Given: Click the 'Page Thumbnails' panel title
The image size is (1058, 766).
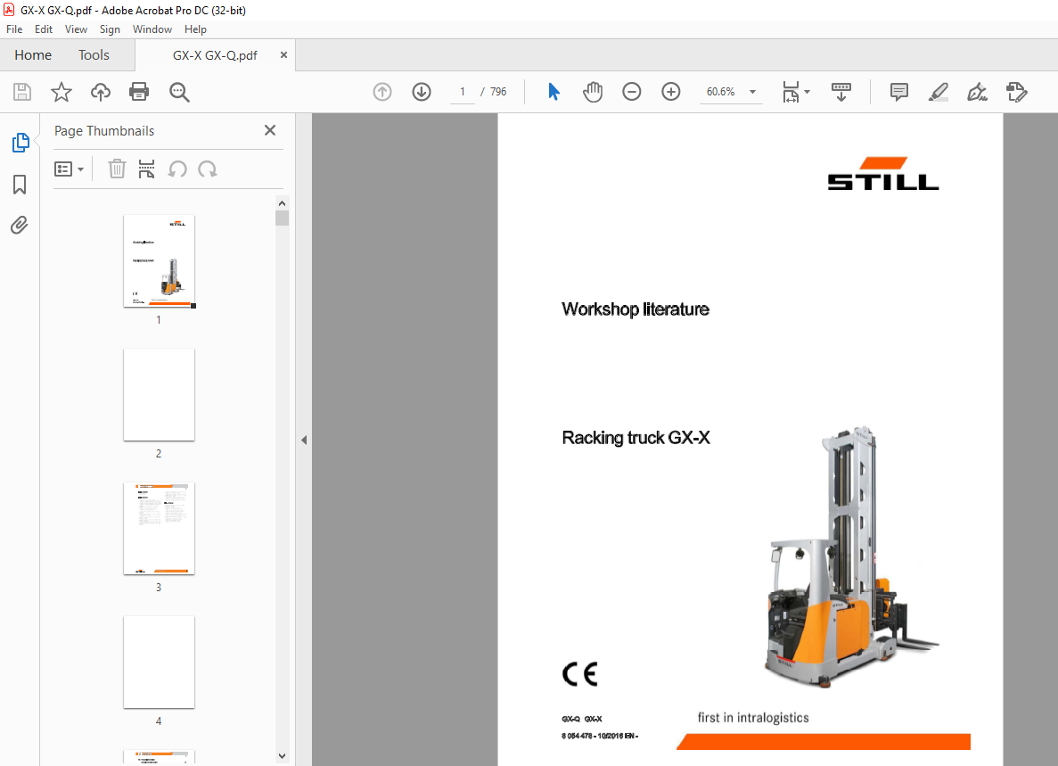Looking at the screenshot, I should pyautogui.click(x=104, y=131).
